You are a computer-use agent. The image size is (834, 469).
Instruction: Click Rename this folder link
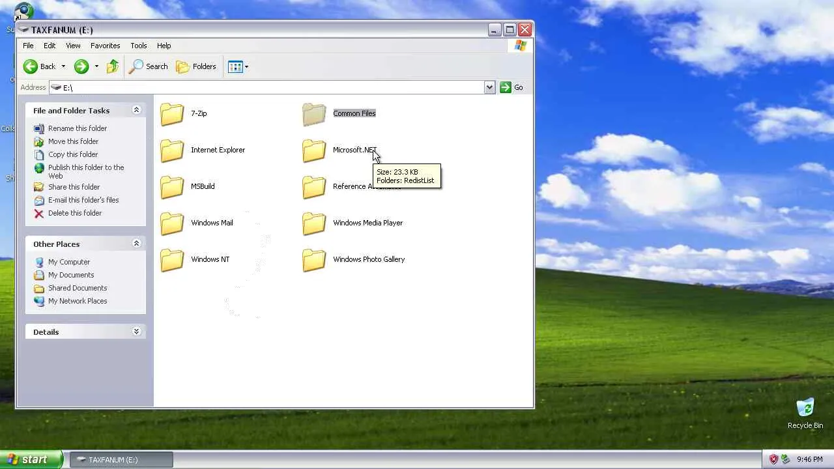(x=78, y=128)
